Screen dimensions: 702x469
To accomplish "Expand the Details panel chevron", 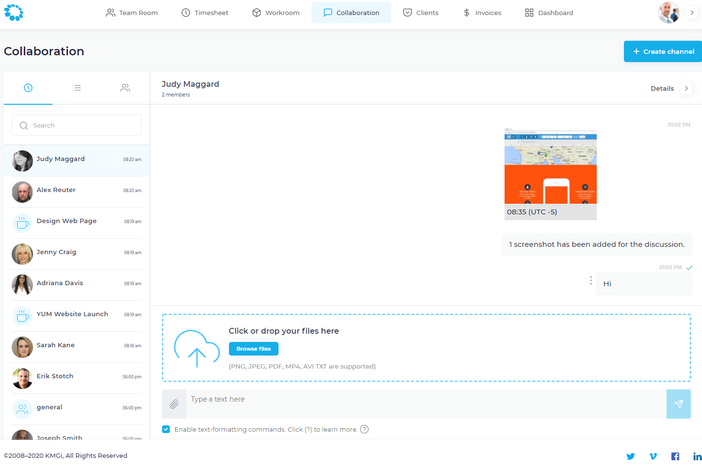I will (686, 88).
